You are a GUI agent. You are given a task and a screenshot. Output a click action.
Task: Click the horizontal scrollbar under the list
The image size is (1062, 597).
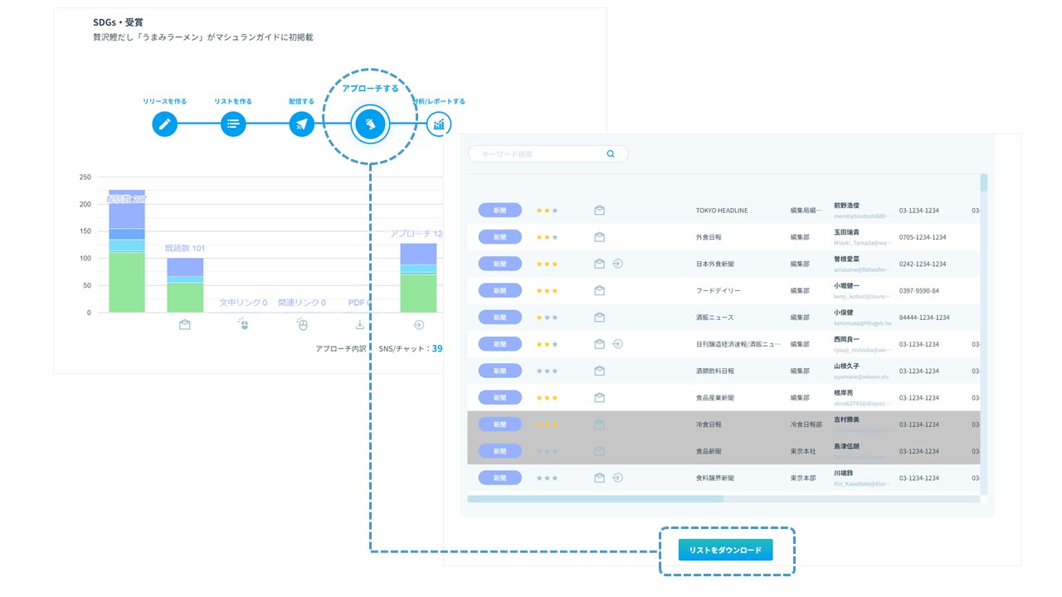595,499
